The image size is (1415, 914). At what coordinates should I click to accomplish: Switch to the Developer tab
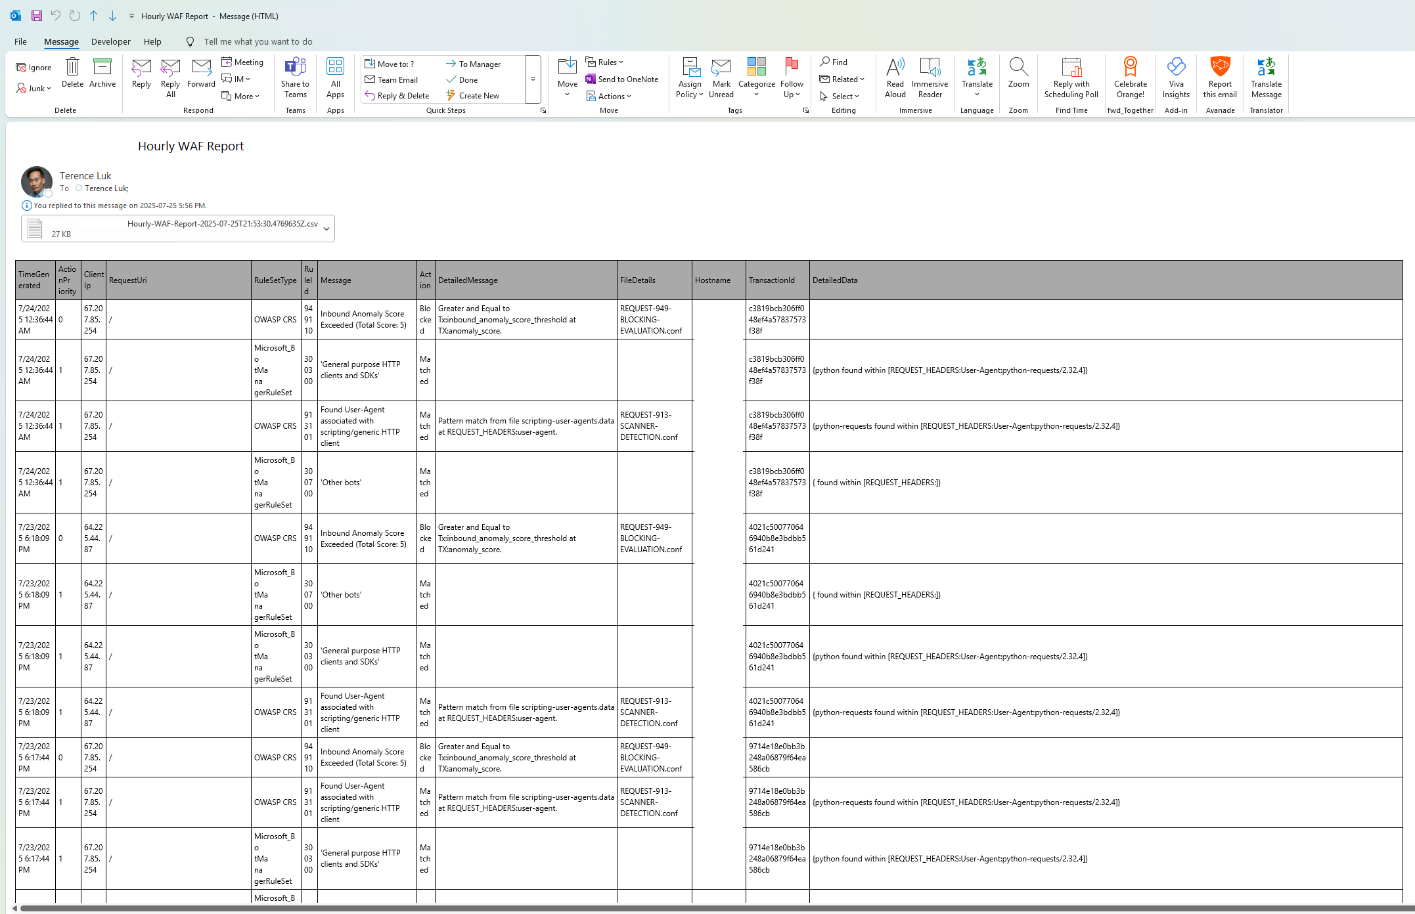tap(110, 41)
